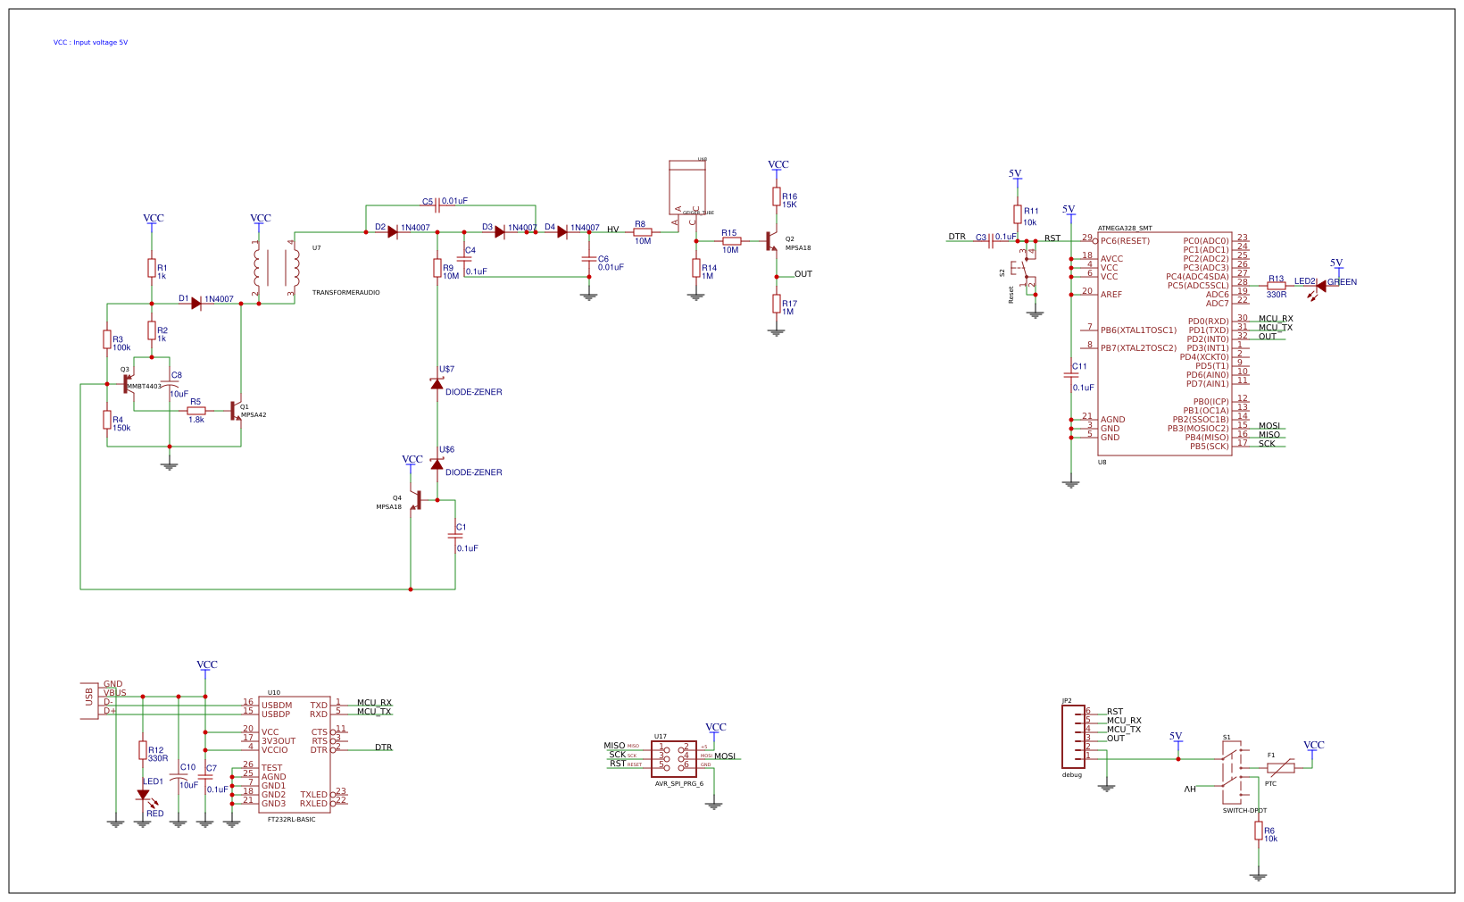
Task: Click the R8 10M resistor symbol
Action: click(643, 232)
